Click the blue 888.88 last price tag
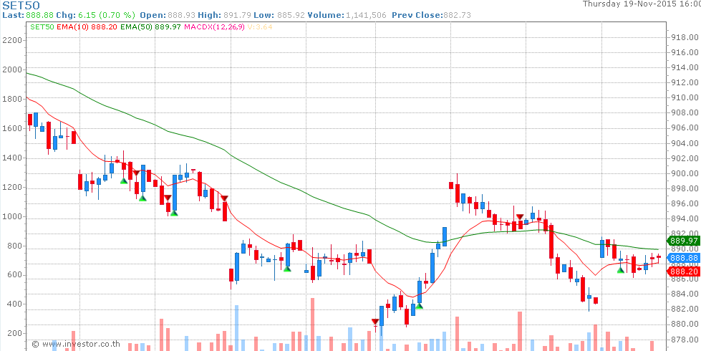The image size is (701, 351). click(x=682, y=258)
